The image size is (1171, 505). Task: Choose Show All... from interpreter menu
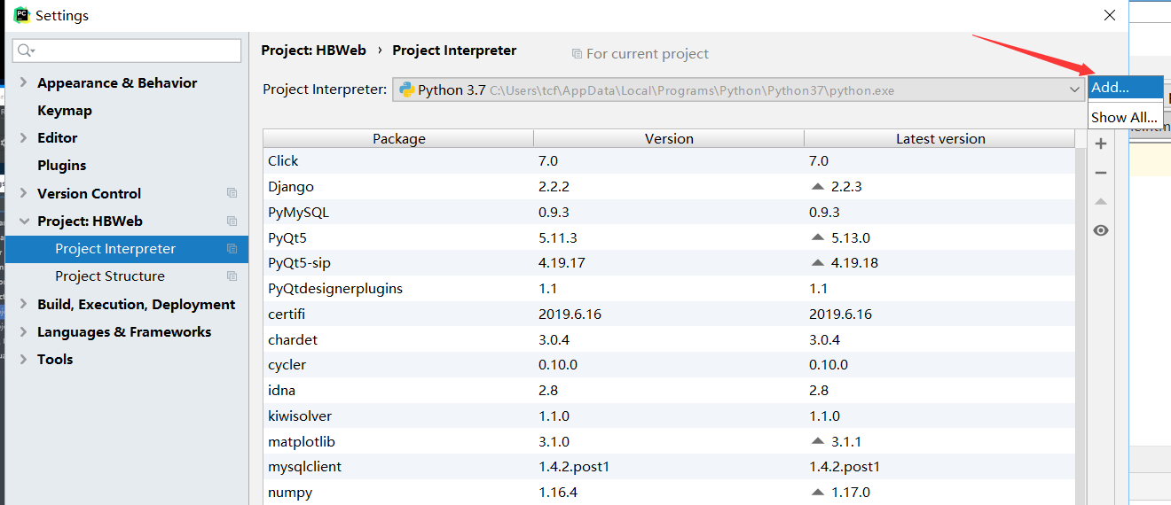click(x=1125, y=117)
